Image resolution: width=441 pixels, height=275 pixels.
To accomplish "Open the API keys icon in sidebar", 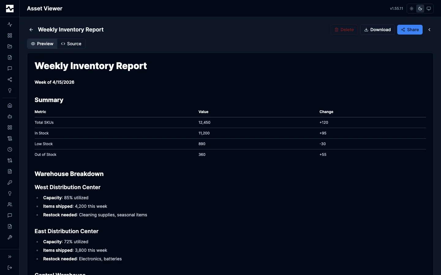I will [x=9, y=182].
